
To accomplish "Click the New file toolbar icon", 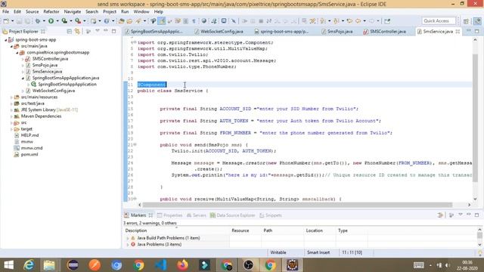I will coord(6,21).
